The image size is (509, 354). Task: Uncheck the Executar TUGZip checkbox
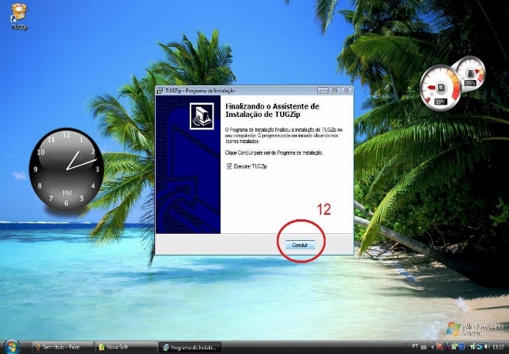point(229,166)
